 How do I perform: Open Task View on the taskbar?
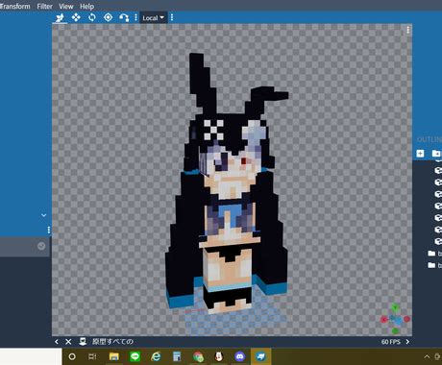click(x=92, y=356)
